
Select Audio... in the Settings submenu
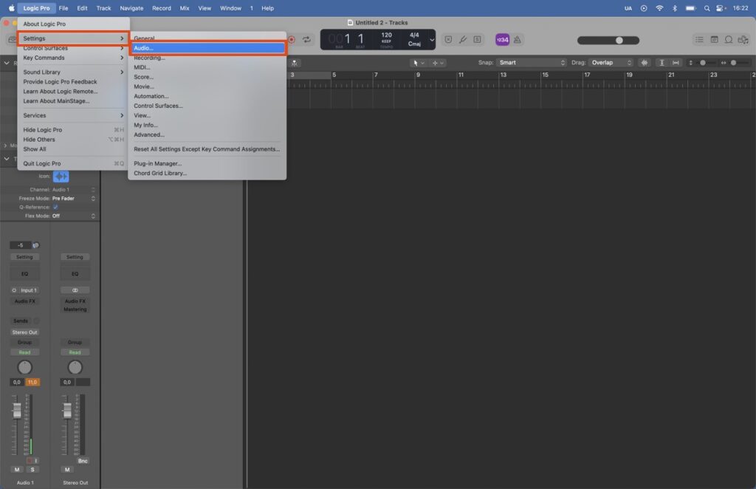[207, 48]
